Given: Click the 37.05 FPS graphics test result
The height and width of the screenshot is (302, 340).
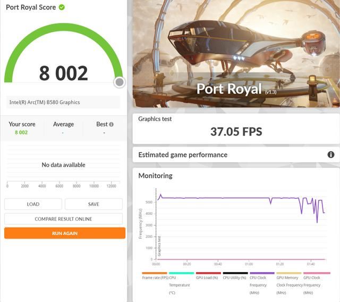Looking at the screenshot, I should [236, 132].
